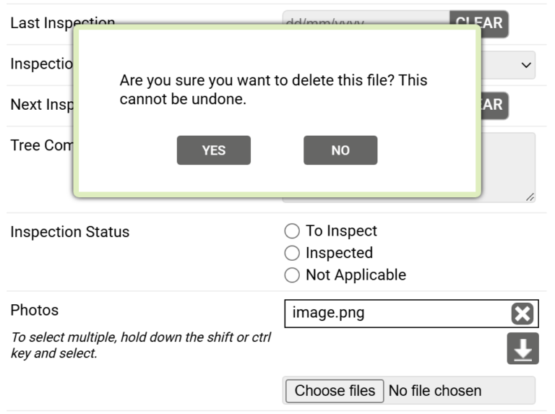The height and width of the screenshot is (414, 555).
Task: Click the No file chosen text
Action: tap(435, 391)
